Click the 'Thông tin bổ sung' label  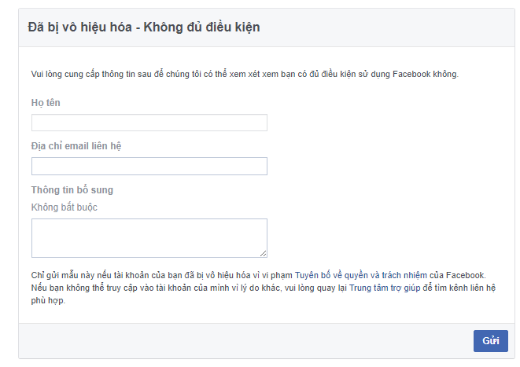72,190
